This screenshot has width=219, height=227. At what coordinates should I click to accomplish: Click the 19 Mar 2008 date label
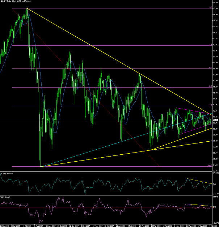click(156, 226)
